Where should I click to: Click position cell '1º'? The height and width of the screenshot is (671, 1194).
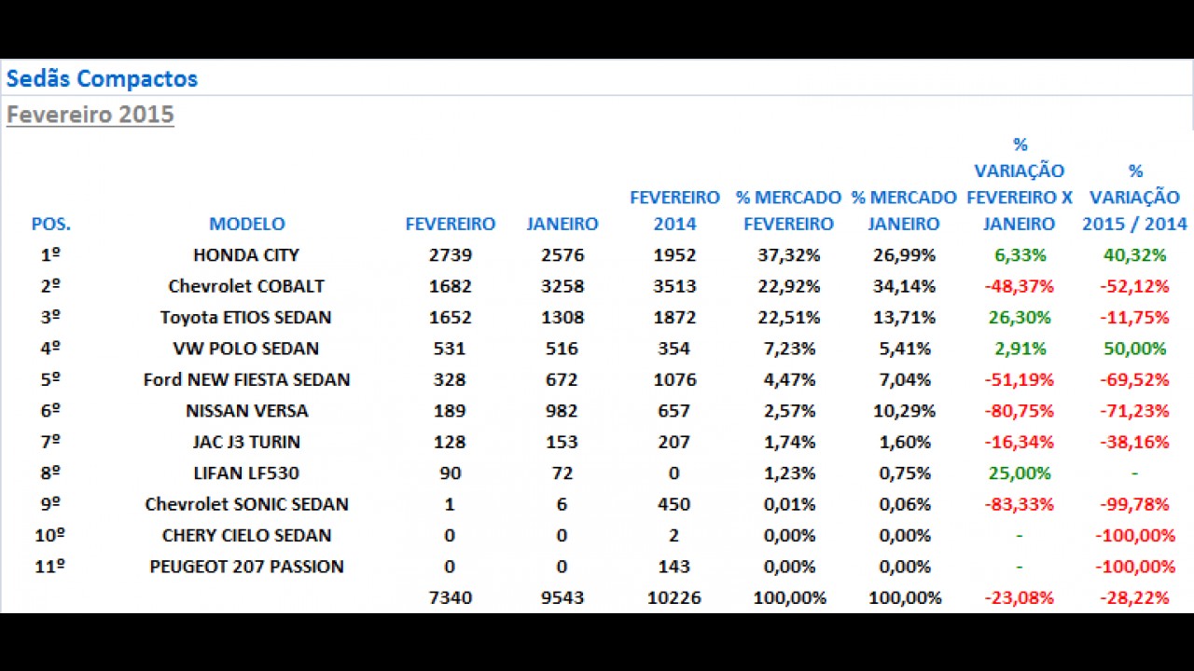coord(51,255)
